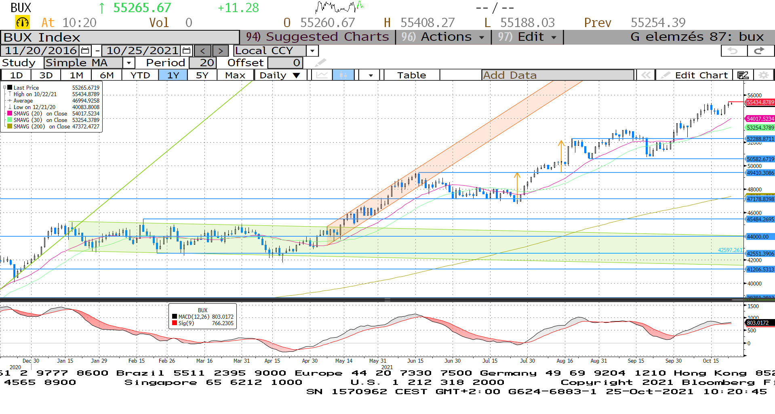Select the 1M range tab

76,75
